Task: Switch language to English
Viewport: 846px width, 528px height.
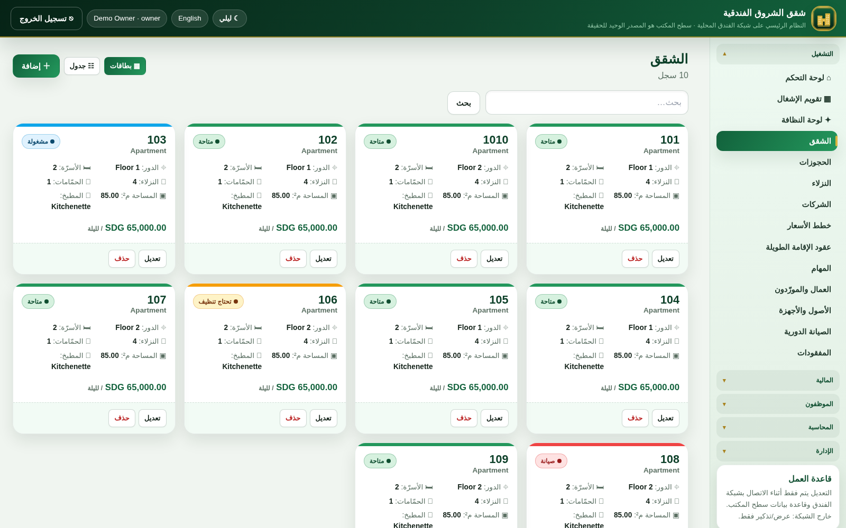Action: tap(190, 18)
